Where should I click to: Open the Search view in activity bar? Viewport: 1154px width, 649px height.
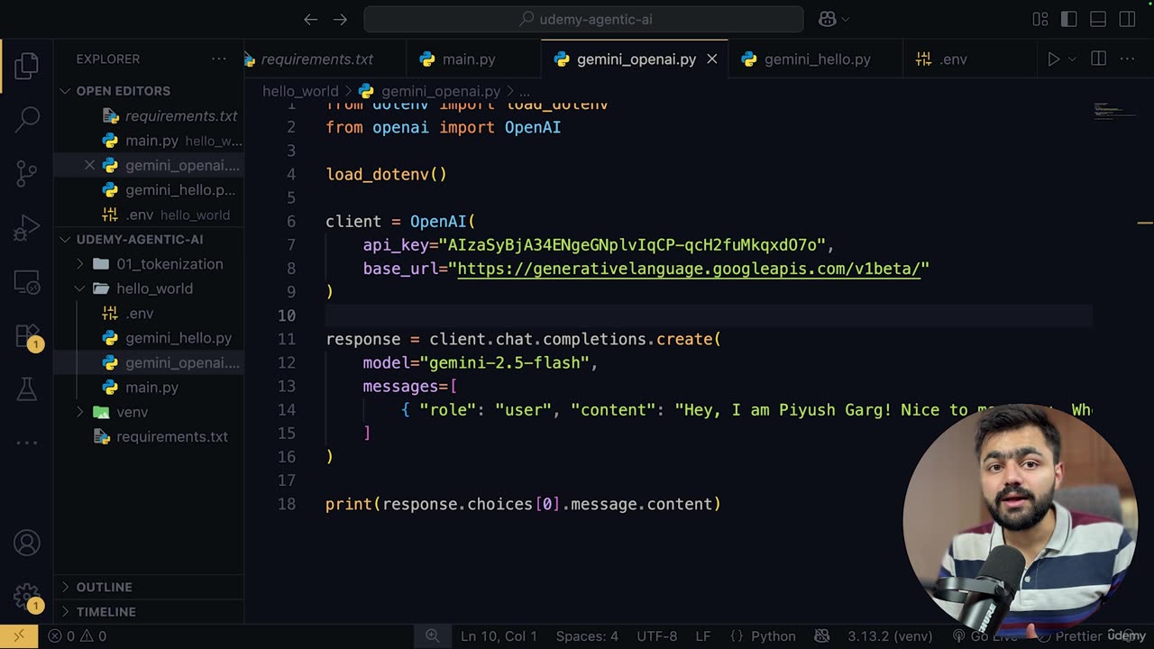[27, 118]
